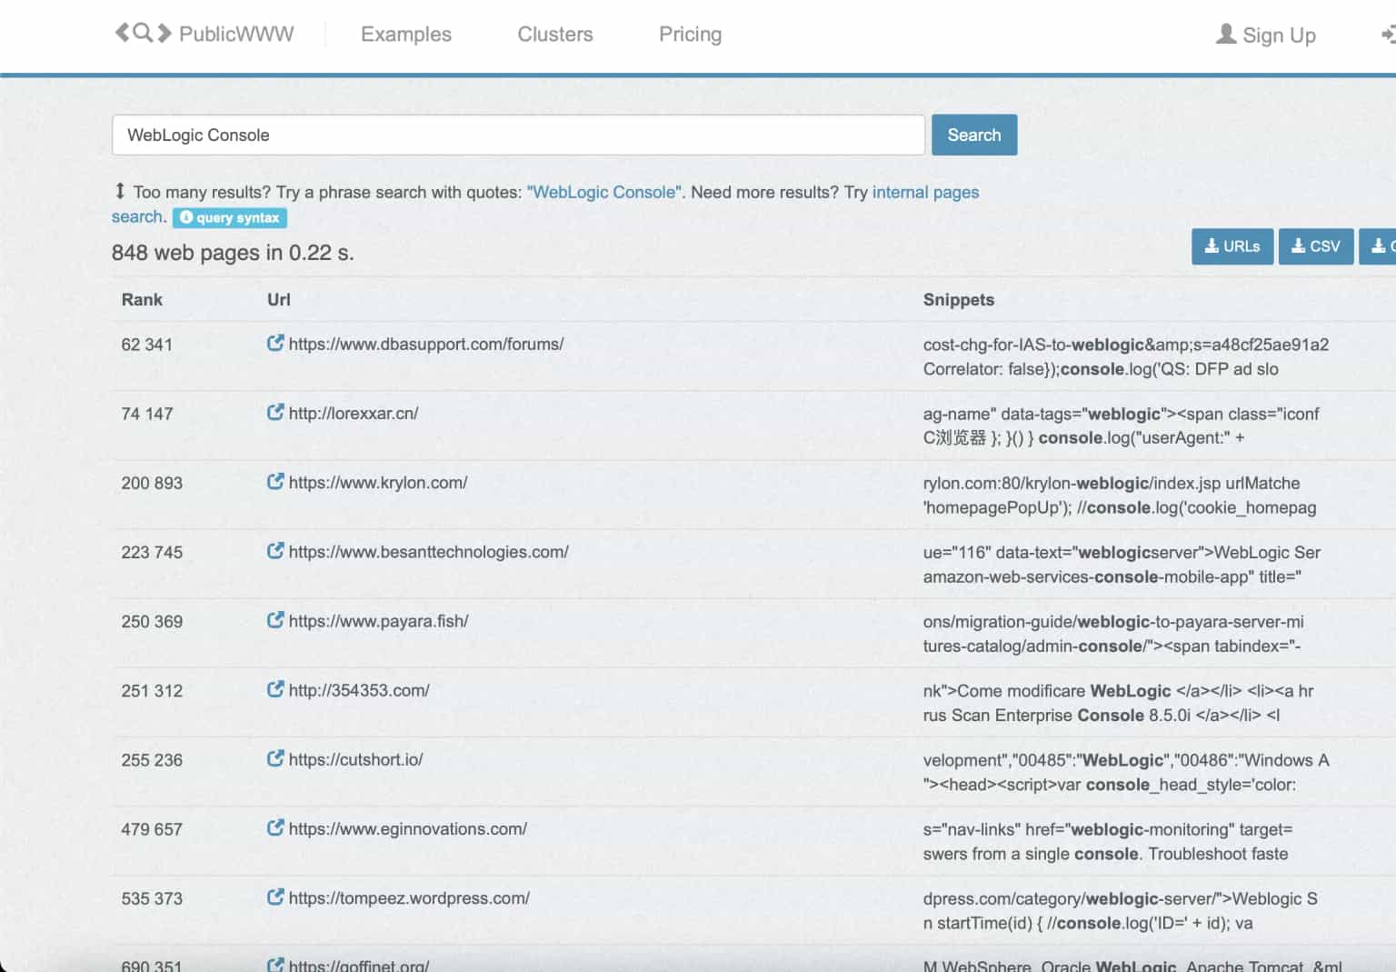The width and height of the screenshot is (1396, 972).
Task: Click the external-link icon beside dbasupport.com
Action: tap(274, 344)
